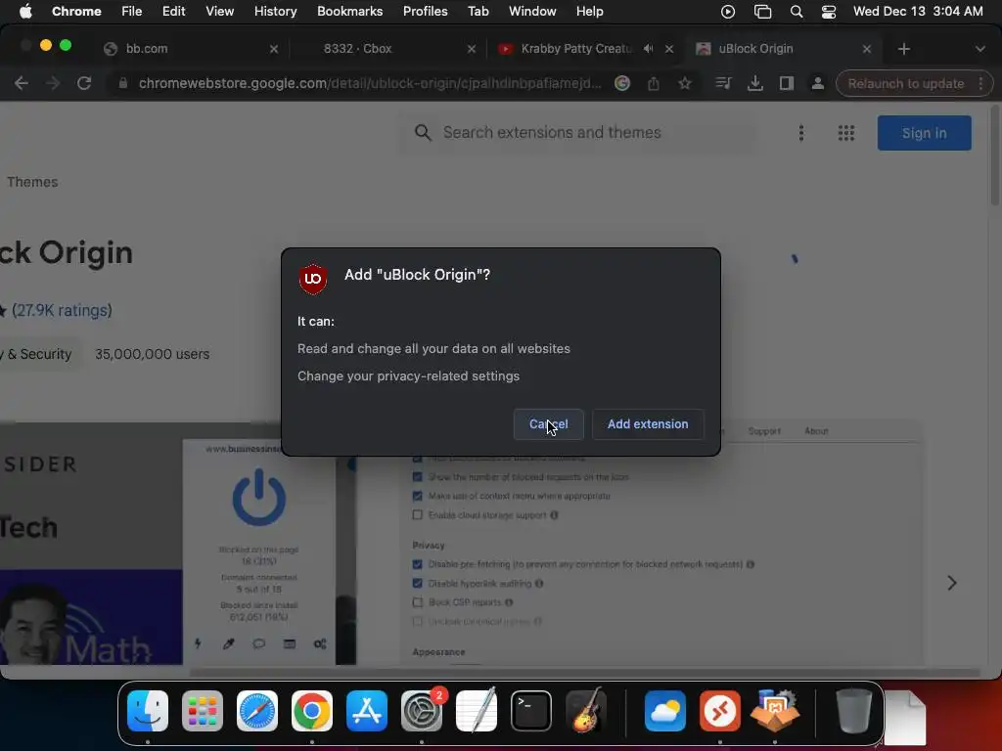Toggle Show number of blocked requests checkbox
Screen dimensions: 1002x751
417,477
